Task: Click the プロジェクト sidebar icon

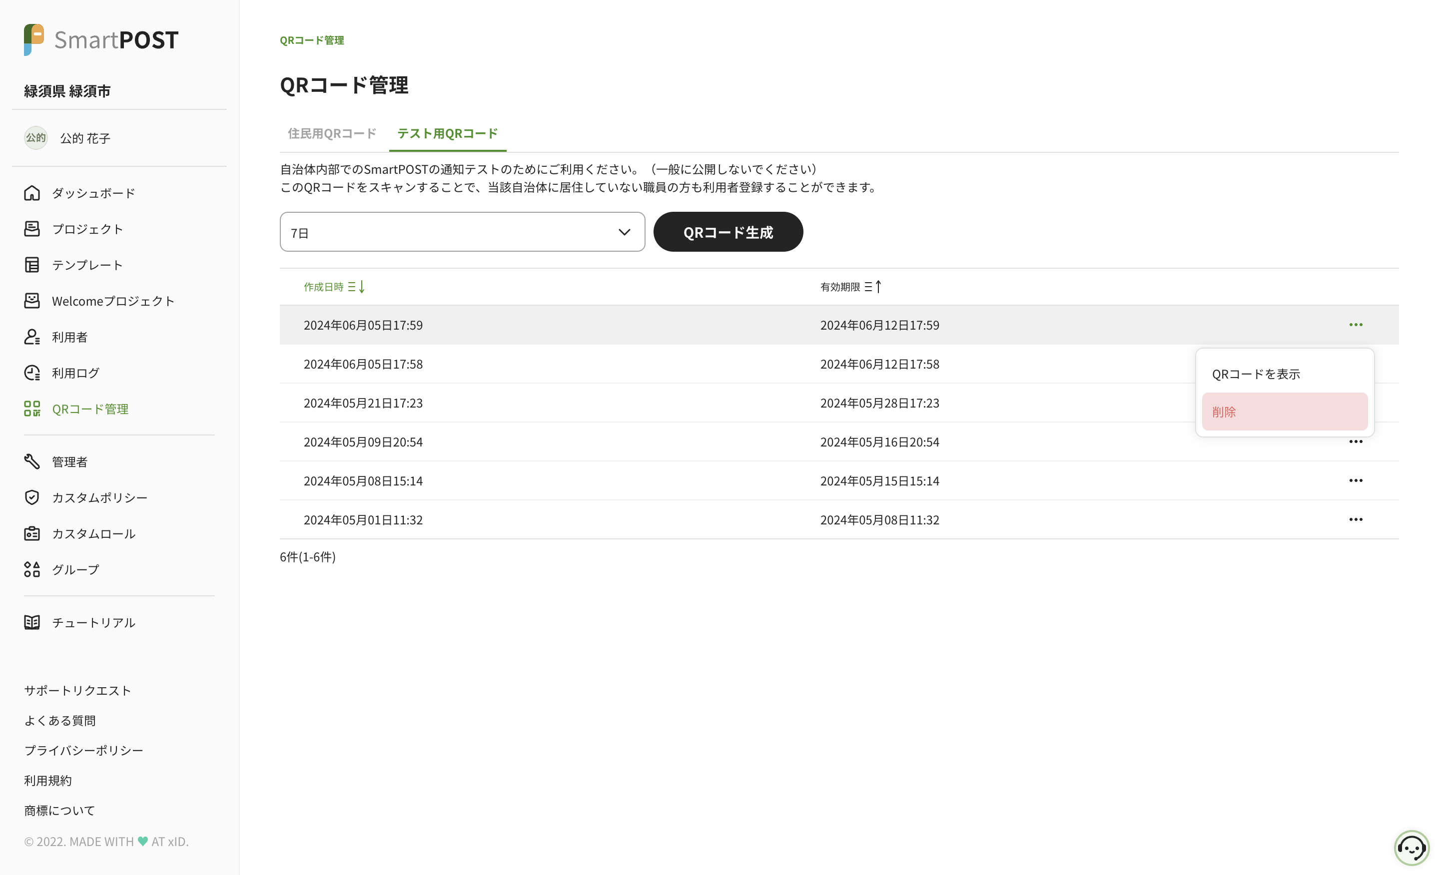Action: (x=32, y=229)
